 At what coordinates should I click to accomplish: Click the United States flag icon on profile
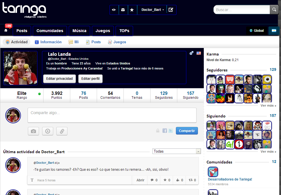tap(199, 53)
